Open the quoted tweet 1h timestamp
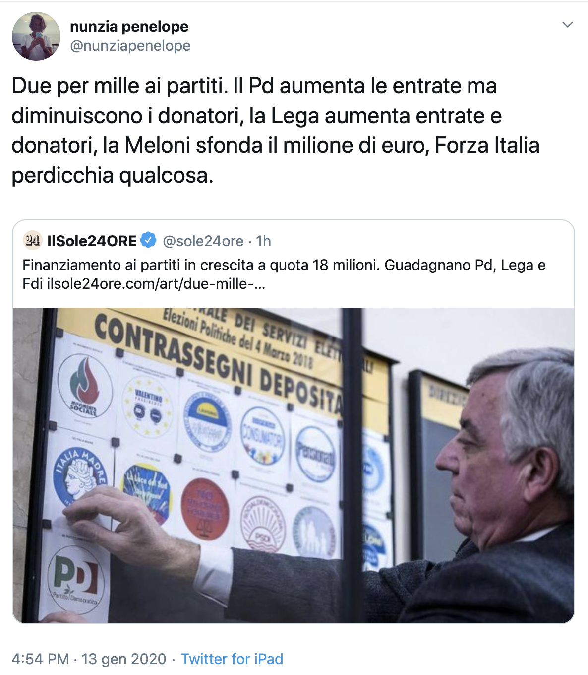 click(264, 241)
